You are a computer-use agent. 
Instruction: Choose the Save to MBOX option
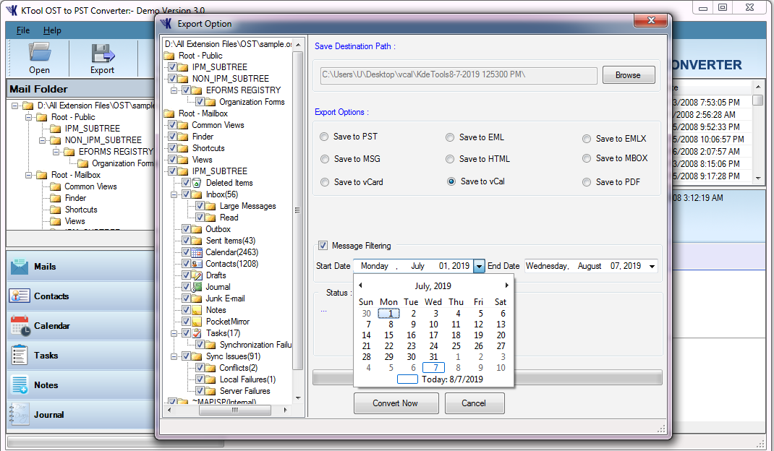point(587,158)
